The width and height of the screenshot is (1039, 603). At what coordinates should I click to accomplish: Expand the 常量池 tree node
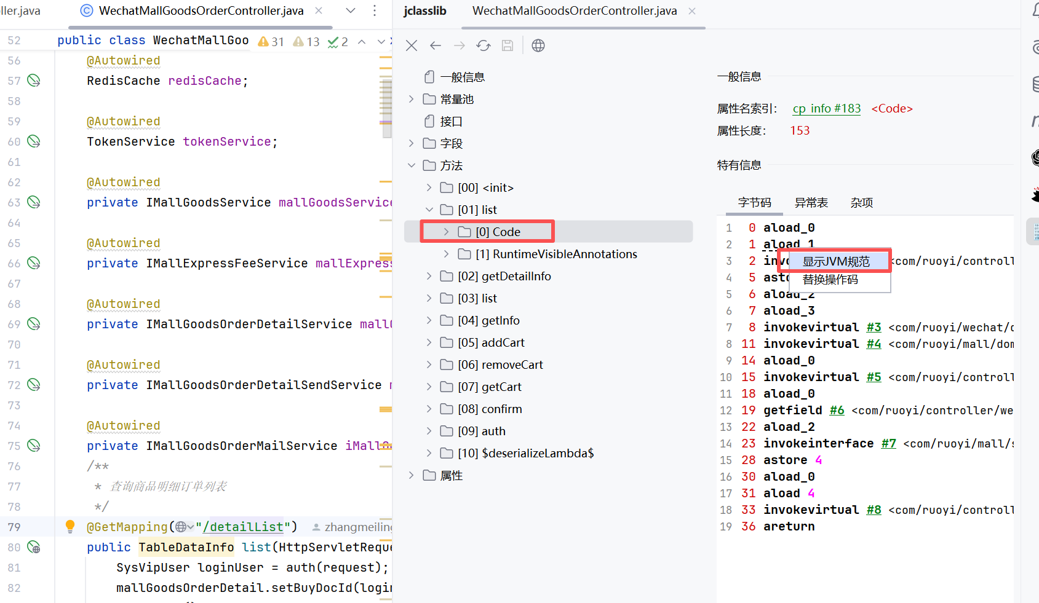412,99
